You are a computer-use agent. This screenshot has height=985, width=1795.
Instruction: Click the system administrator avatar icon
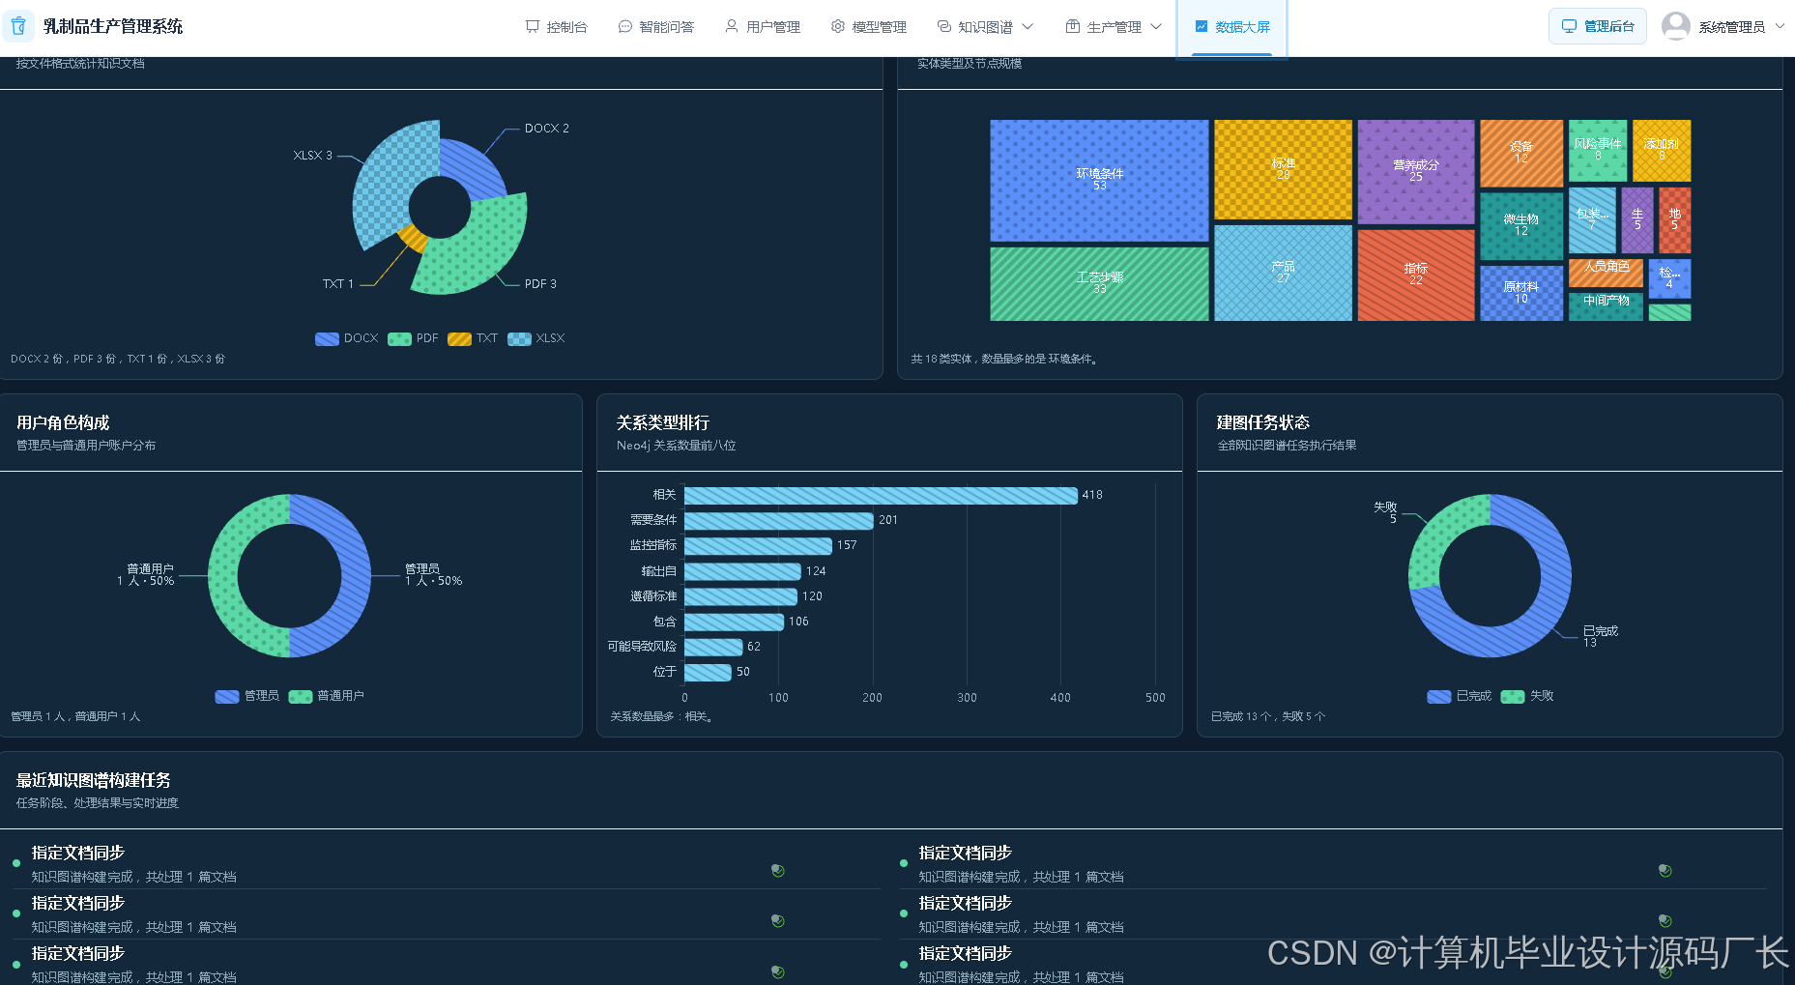[1676, 26]
